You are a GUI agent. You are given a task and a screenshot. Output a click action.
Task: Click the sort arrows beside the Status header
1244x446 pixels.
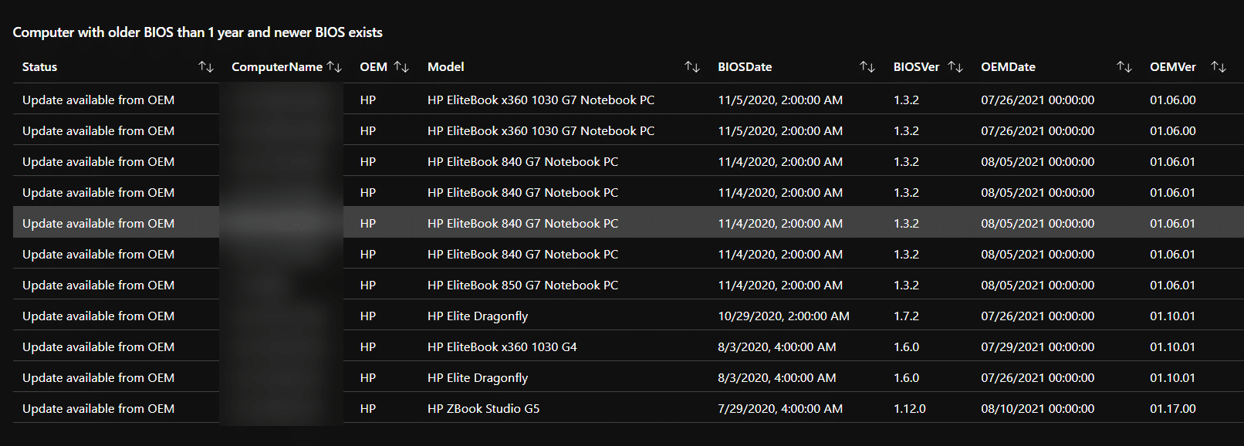(x=206, y=67)
